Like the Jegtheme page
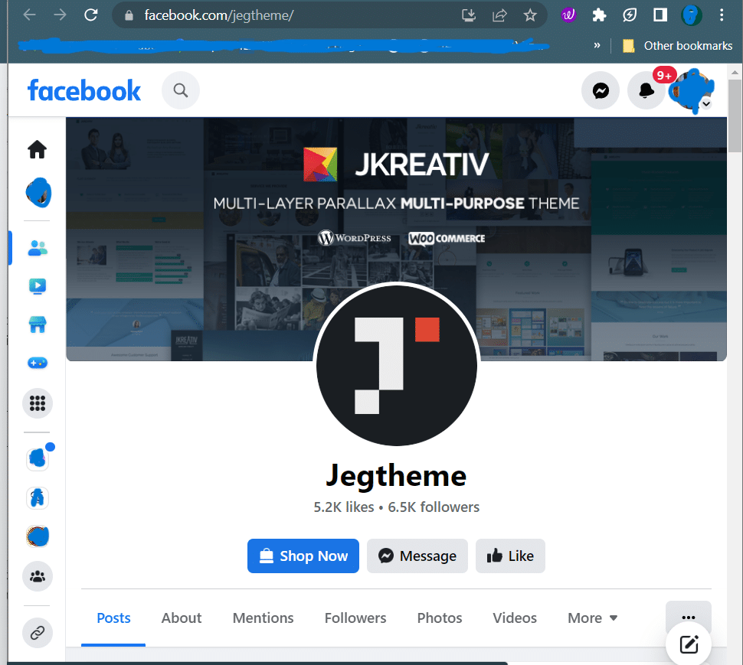 (510, 556)
